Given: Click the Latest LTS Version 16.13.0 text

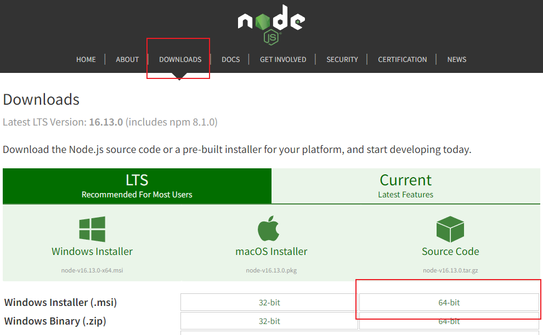Looking at the screenshot, I should click(x=110, y=122).
